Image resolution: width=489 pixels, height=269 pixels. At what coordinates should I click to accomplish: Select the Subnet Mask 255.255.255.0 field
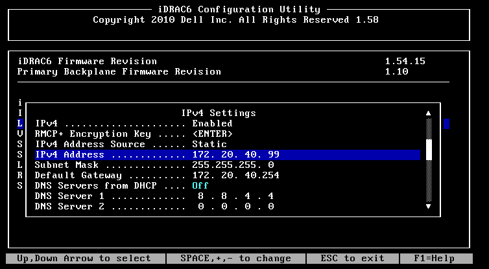(x=233, y=165)
